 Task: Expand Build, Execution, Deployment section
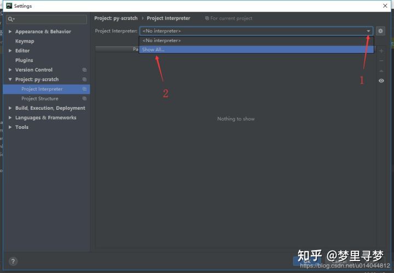click(x=10, y=108)
